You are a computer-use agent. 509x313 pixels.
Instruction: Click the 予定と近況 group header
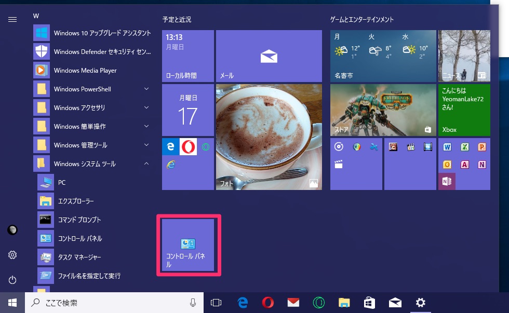(177, 20)
